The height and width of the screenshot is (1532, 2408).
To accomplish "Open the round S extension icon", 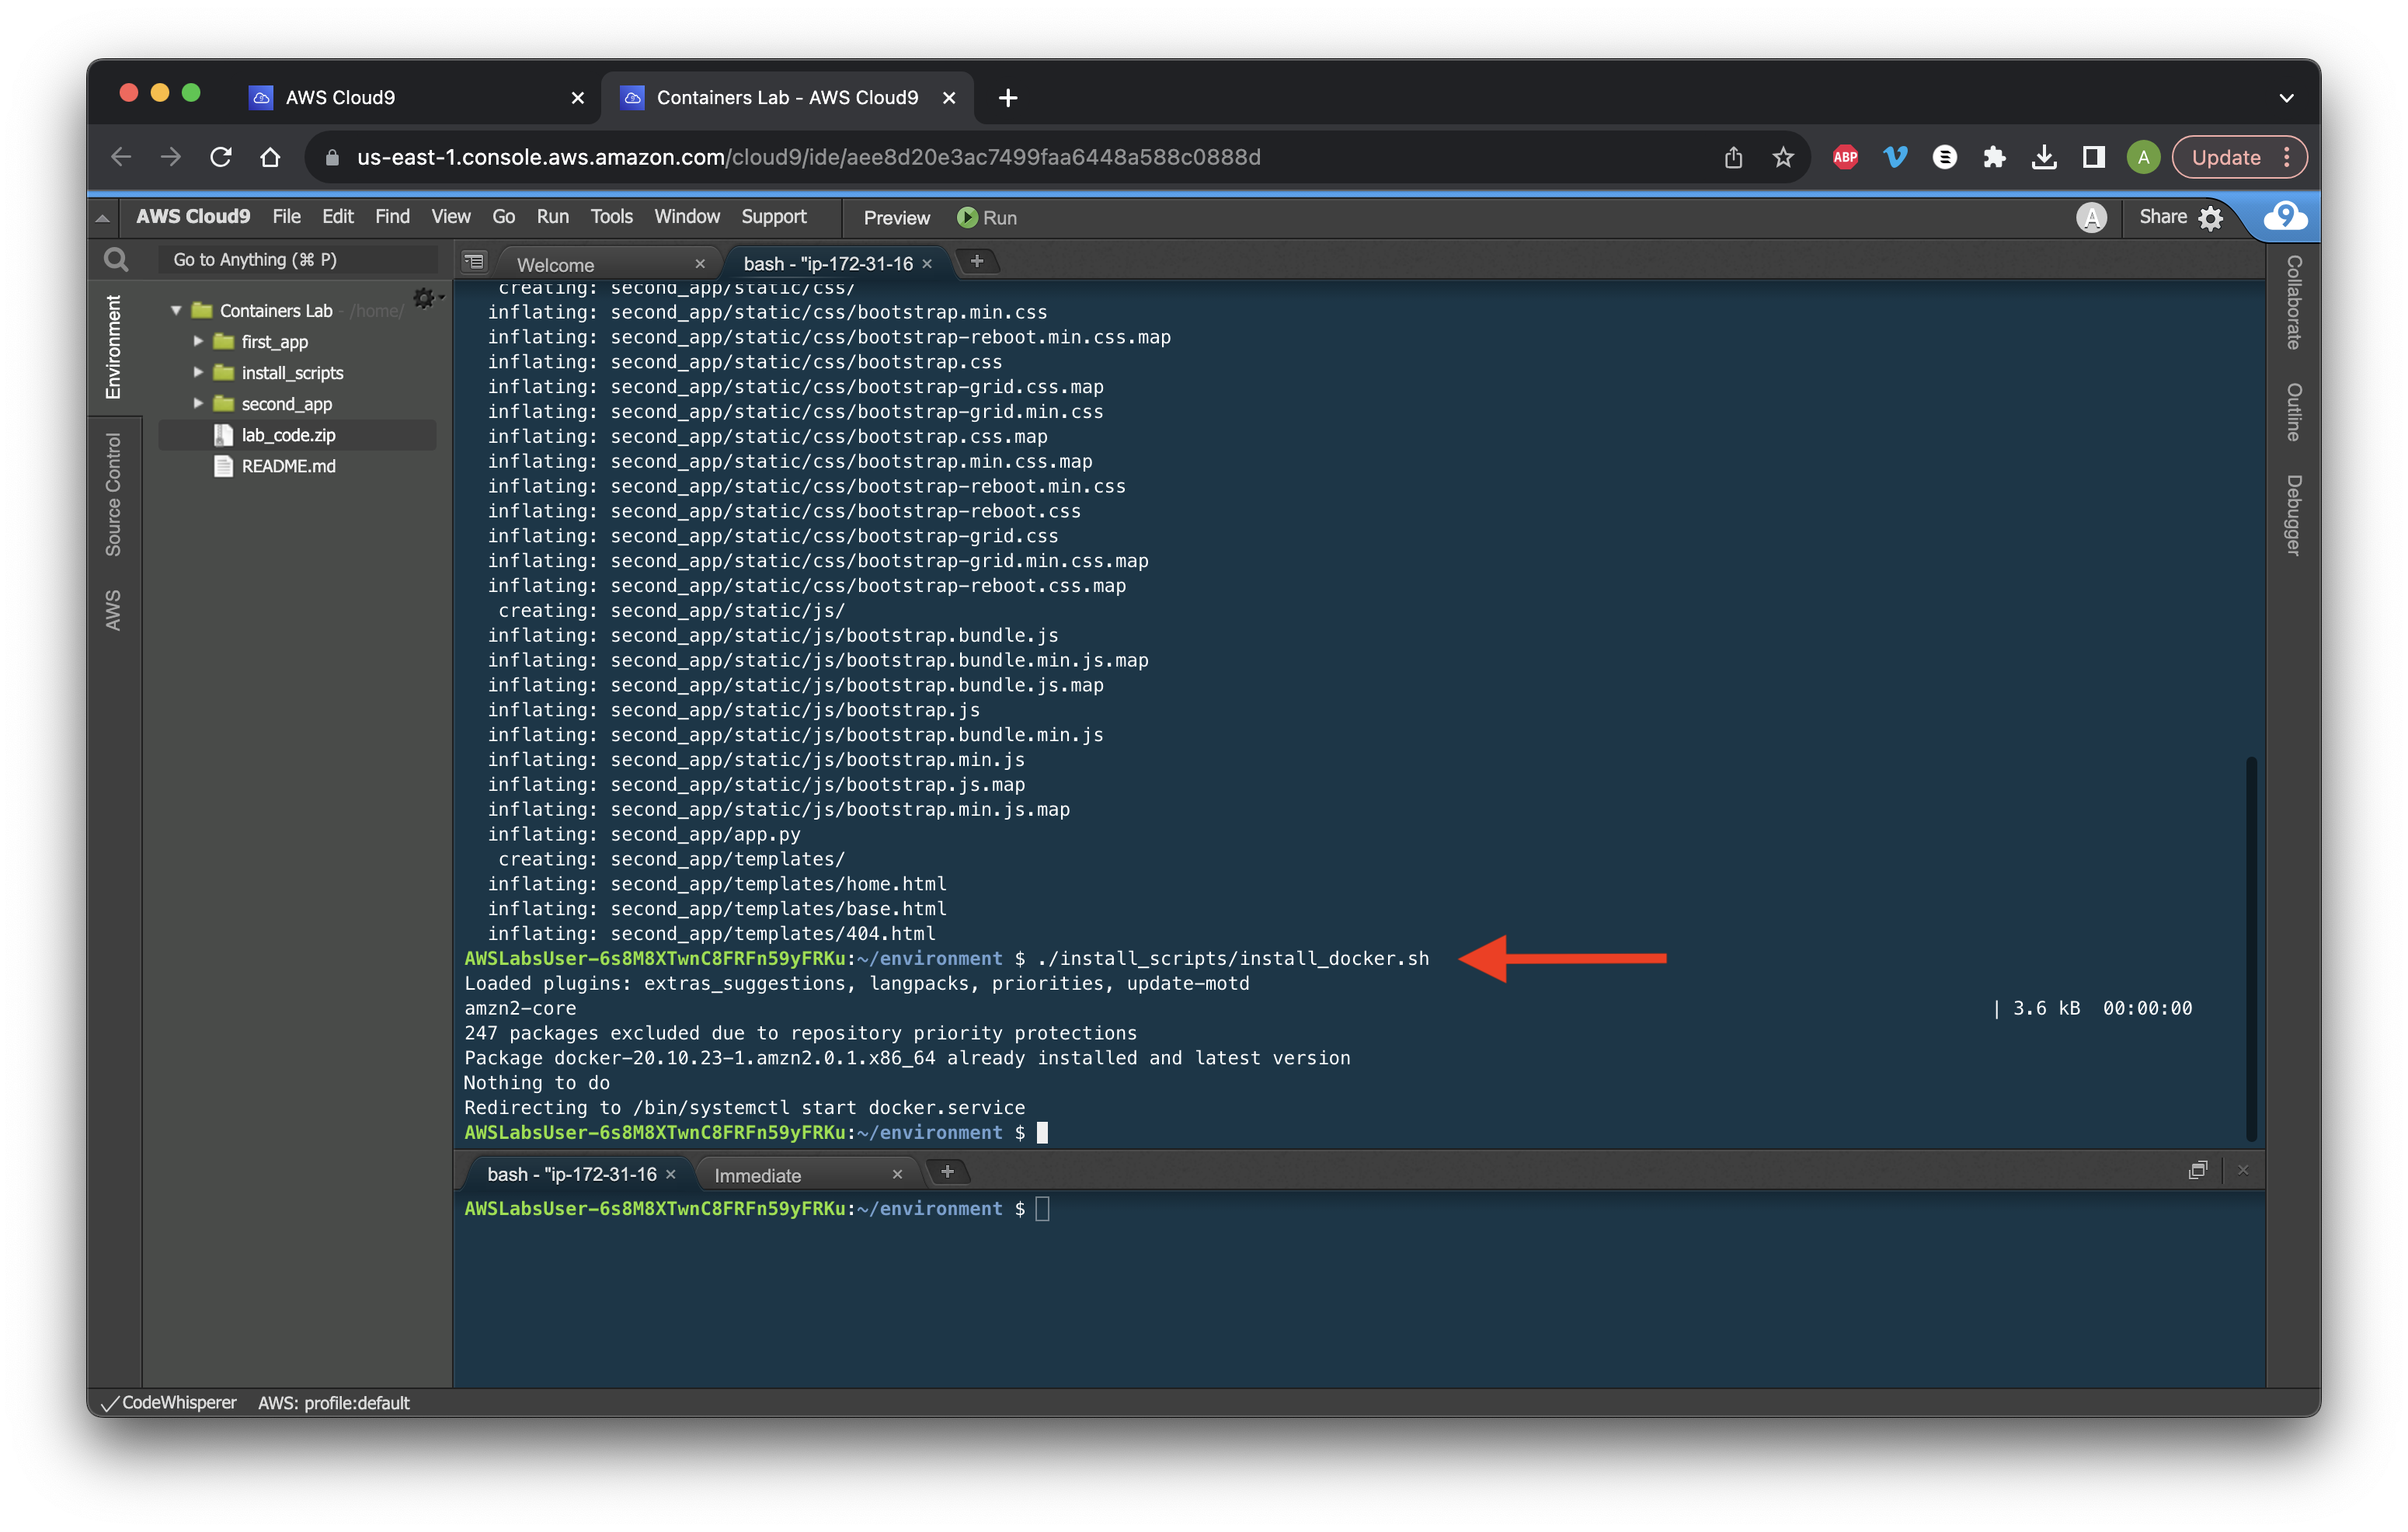I will pos(1944,157).
